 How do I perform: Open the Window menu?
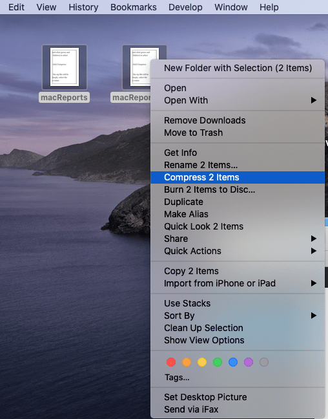pos(231,7)
